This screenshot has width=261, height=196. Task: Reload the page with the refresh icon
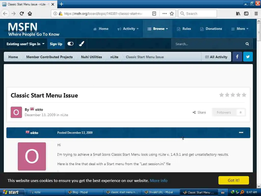click(22, 14)
